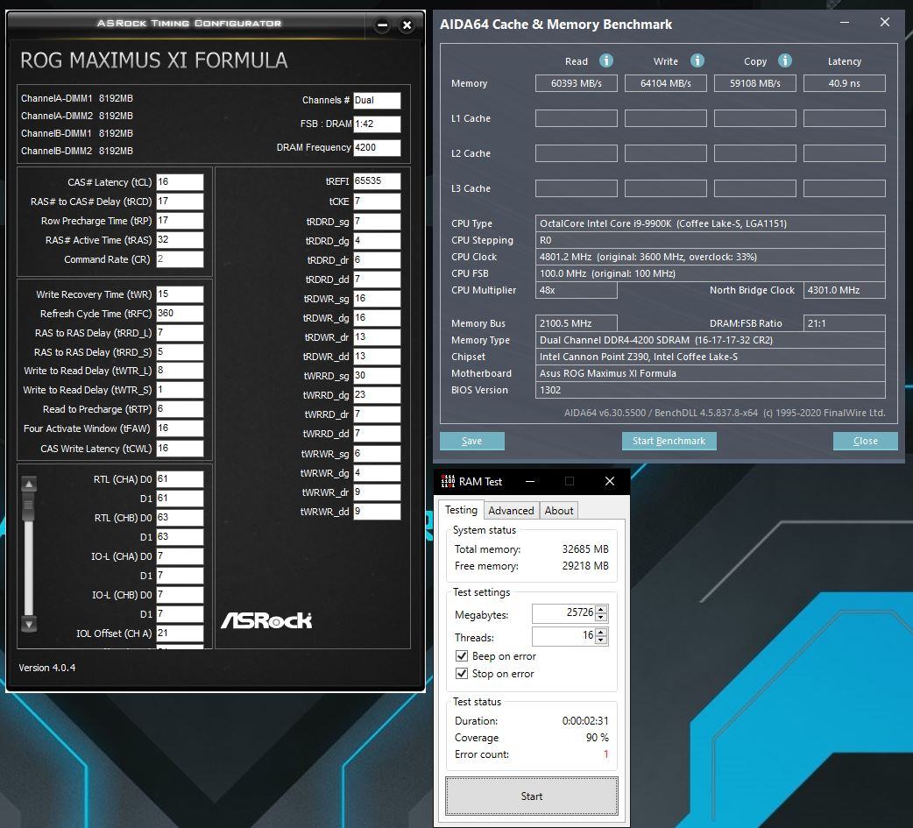Click the North Bridge Clock value 4301.0 MHz
This screenshot has height=828, width=913.
(x=845, y=290)
